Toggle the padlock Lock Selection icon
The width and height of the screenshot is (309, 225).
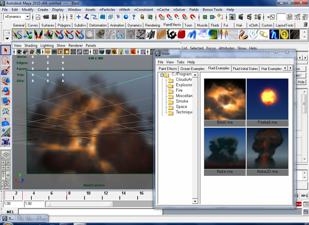pos(142,17)
